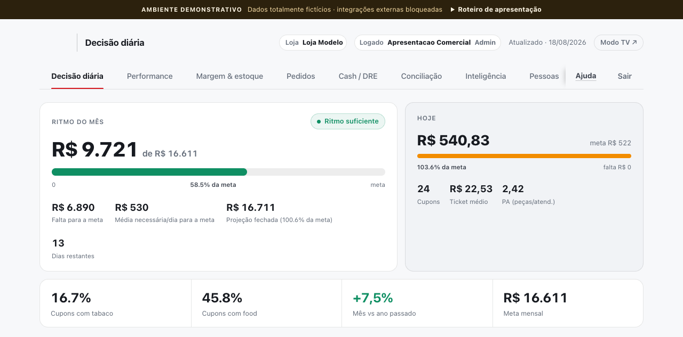Switch to the Conciliação tab

coord(422,76)
